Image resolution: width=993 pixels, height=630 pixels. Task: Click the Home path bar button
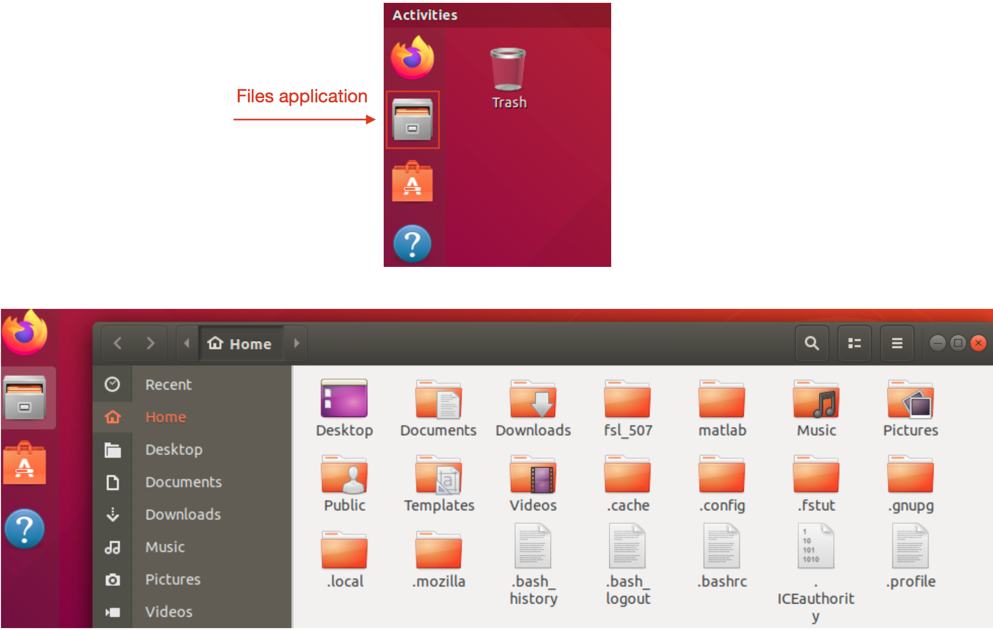pyautogui.click(x=240, y=343)
